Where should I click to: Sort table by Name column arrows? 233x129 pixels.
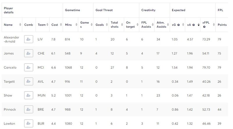coord(20,25)
